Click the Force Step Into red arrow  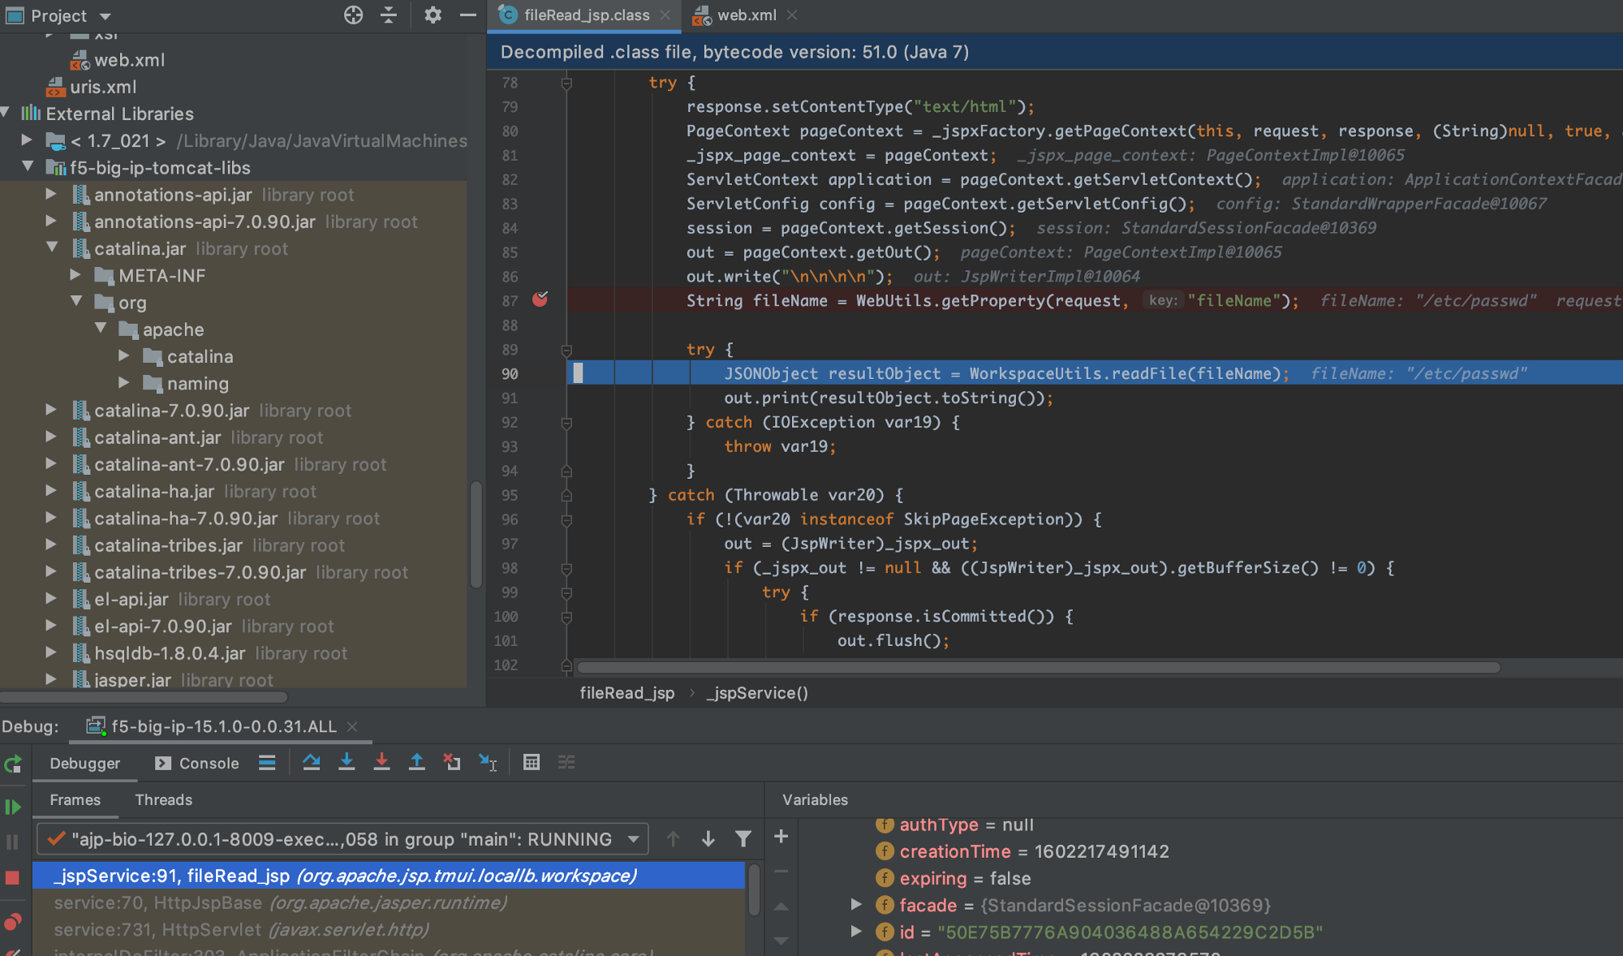tap(381, 762)
